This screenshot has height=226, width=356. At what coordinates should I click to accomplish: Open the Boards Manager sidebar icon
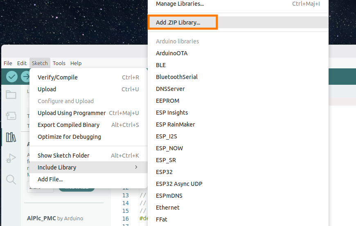click(x=11, y=116)
